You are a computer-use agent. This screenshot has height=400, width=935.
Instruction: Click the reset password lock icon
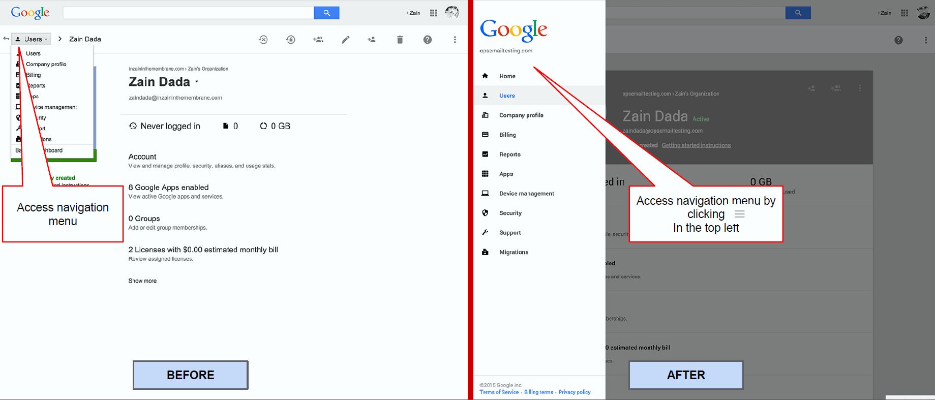tap(290, 40)
